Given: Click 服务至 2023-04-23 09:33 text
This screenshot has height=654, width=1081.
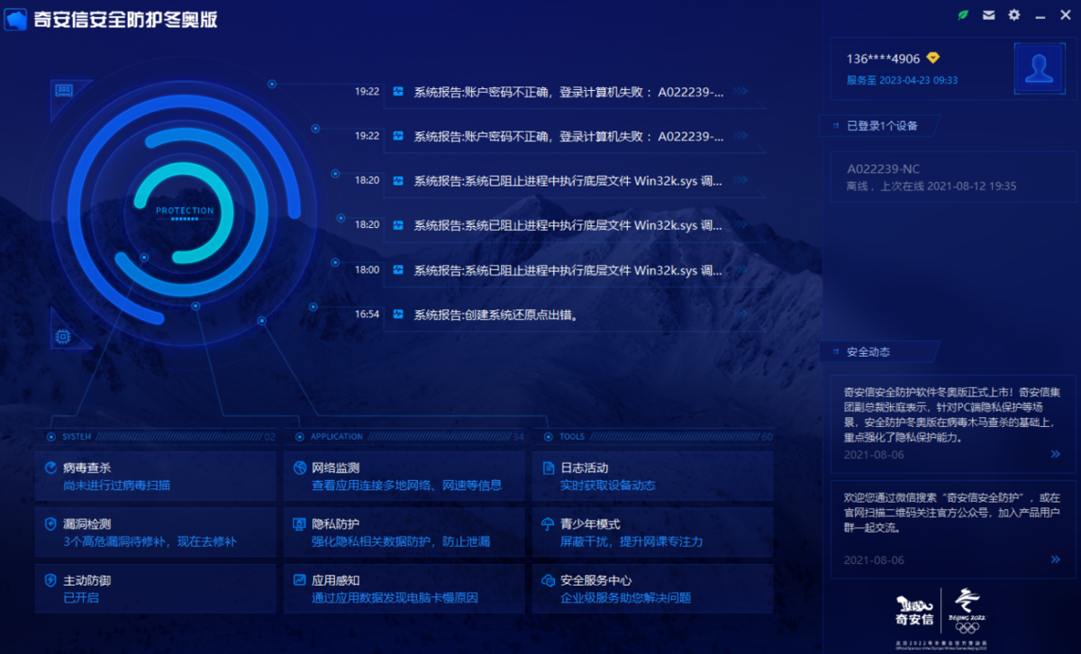Looking at the screenshot, I should (x=902, y=80).
